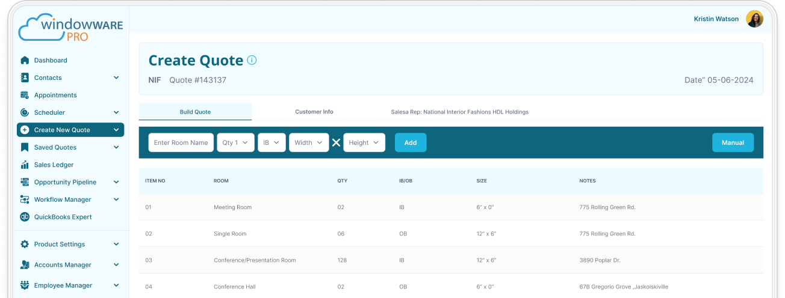Screen dimensions: 785x298
Task: Open the IB selection dropdown
Action: pos(271,142)
